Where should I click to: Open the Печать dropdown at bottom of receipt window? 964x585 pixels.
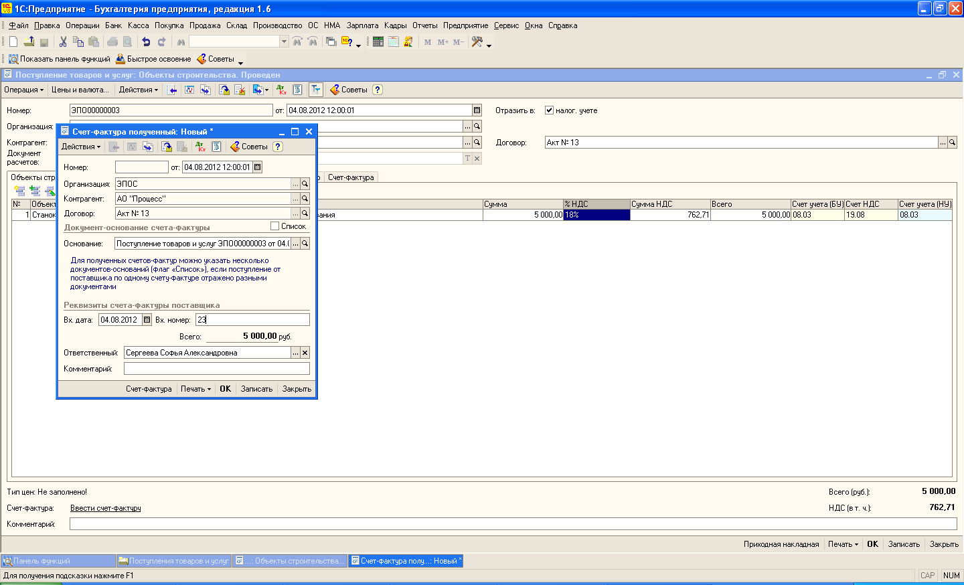[843, 544]
